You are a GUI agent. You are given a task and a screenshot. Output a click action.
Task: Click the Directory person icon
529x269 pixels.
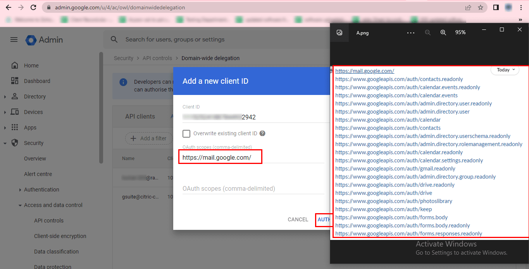pos(15,96)
